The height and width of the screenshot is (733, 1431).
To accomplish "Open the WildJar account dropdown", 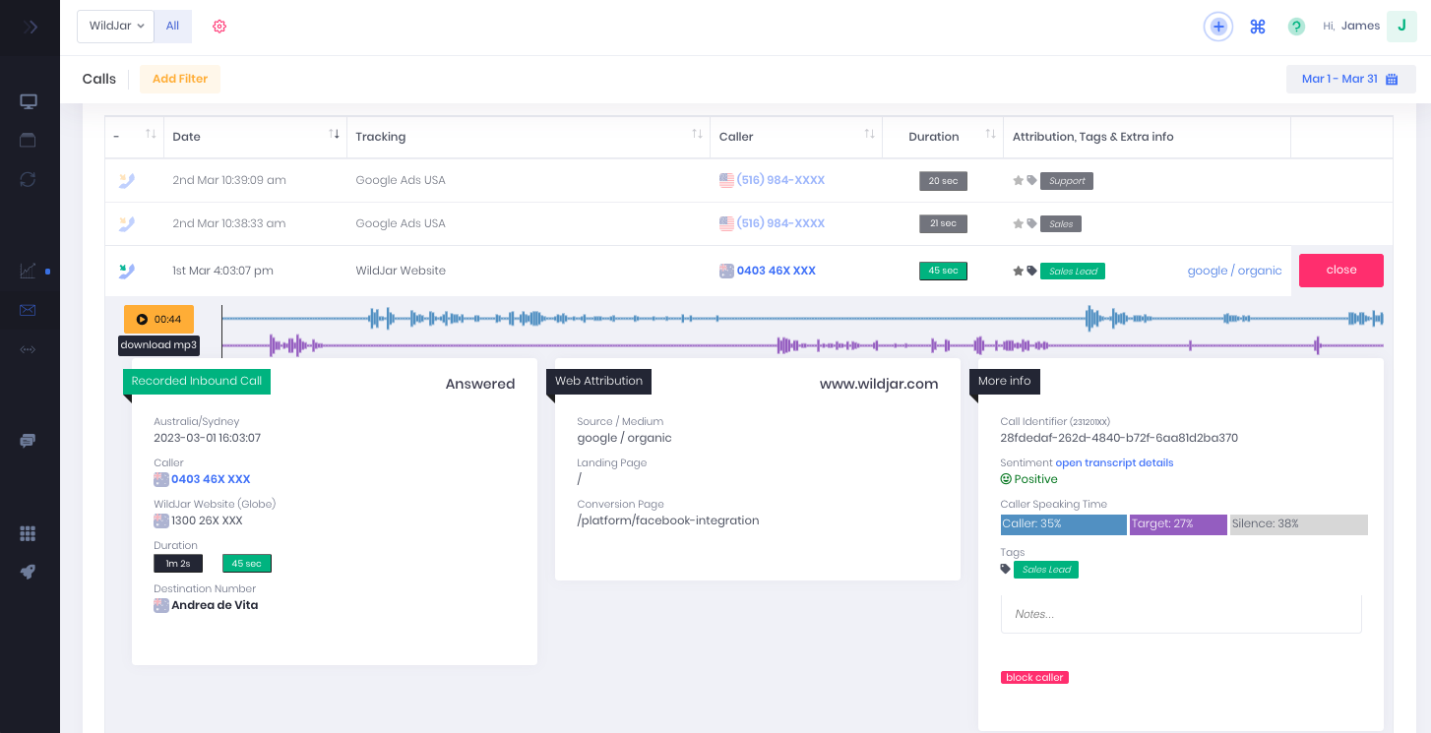I will 115,27.
